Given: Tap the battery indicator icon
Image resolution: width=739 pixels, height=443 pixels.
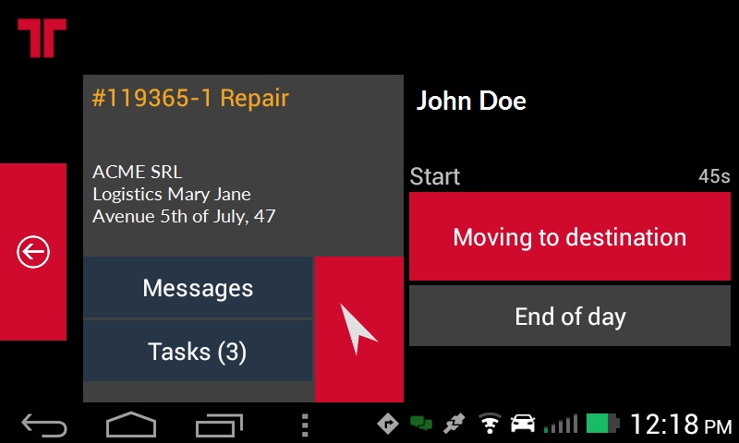Looking at the screenshot, I should [603, 423].
